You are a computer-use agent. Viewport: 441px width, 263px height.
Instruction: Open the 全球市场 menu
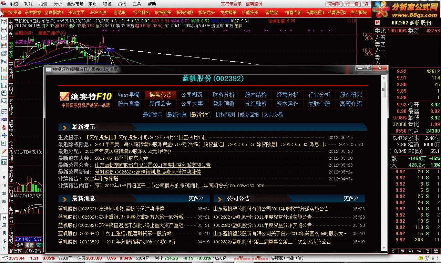pyautogui.click(x=75, y=4)
